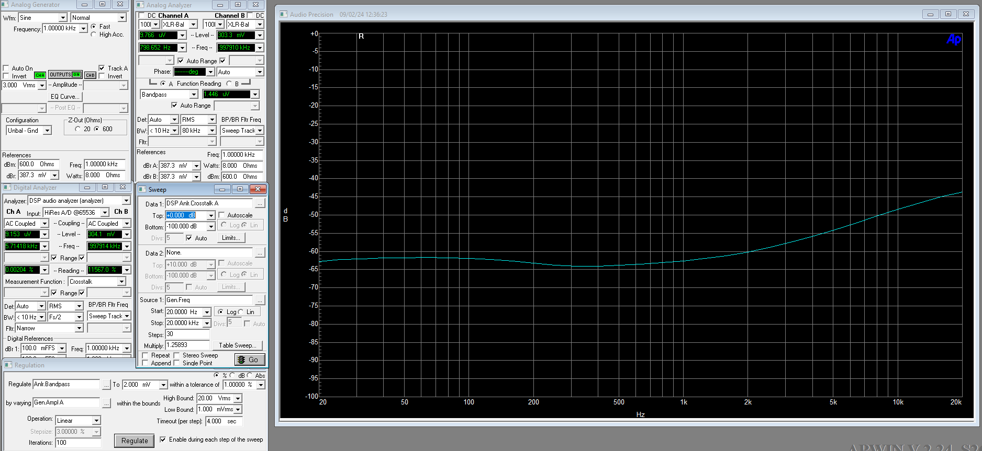
Task: Click the sweep Steps field
Action: pos(187,334)
